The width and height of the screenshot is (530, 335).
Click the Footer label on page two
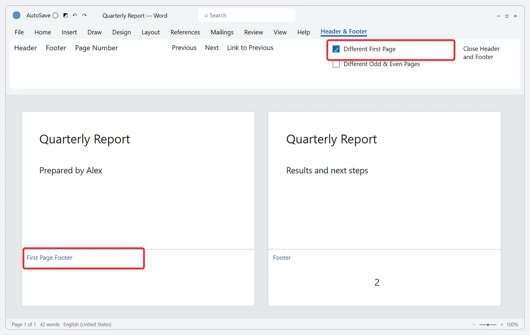point(282,258)
